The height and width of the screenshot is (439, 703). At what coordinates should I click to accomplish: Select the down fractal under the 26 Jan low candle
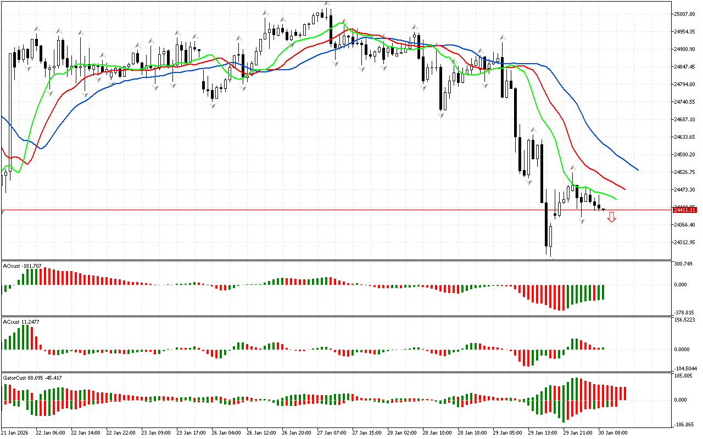click(x=212, y=105)
